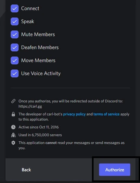Click the Mute Members label text
The height and width of the screenshot is (183, 140).
point(38,34)
